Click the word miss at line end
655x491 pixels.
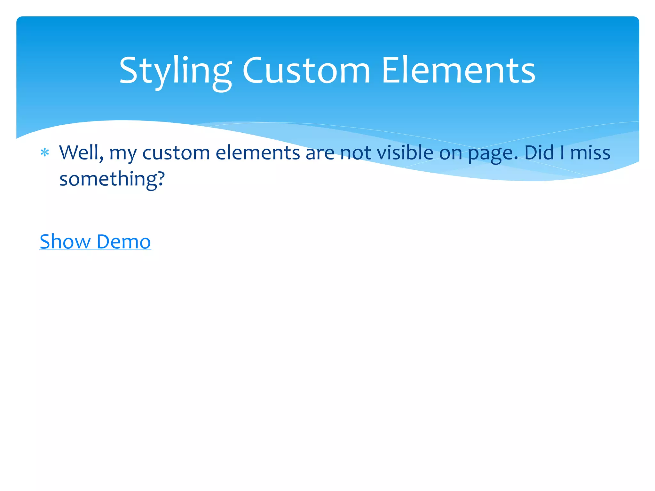[x=590, y=152]
